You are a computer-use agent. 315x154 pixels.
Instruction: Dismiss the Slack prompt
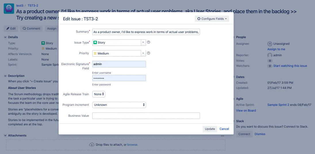[260, 134]
